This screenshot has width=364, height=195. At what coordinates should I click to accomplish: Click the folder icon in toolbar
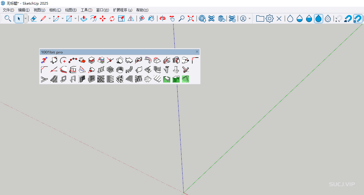tap(260, 19)
